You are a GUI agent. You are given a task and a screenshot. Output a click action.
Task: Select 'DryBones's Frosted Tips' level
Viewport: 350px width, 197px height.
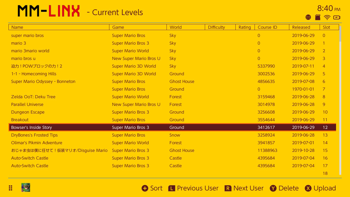click(173, 135)
